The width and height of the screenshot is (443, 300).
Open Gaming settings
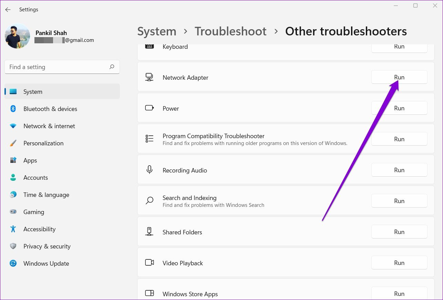tap(62, 212)
